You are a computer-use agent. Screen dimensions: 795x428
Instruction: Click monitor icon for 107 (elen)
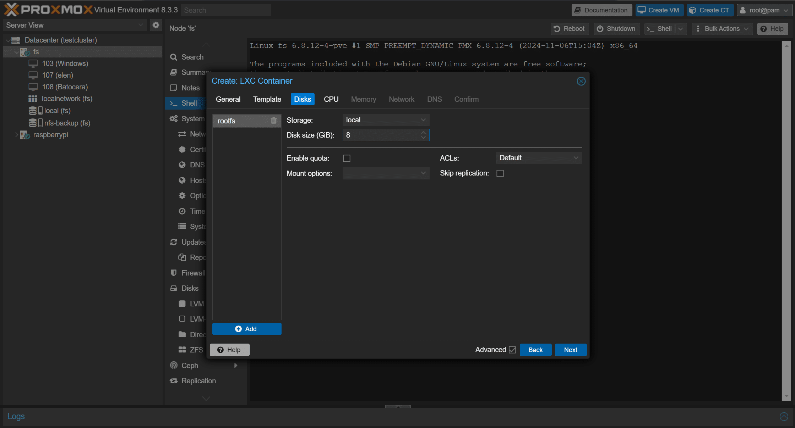point(33,75)
